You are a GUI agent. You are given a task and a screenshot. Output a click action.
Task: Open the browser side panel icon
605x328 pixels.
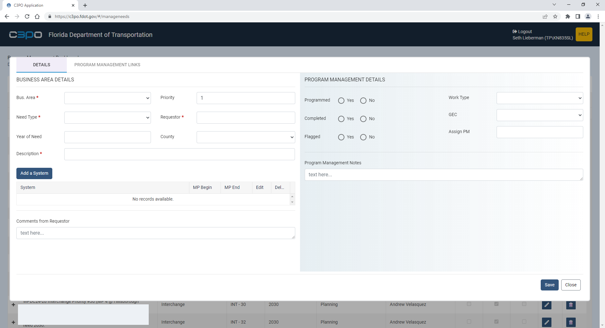578,16
